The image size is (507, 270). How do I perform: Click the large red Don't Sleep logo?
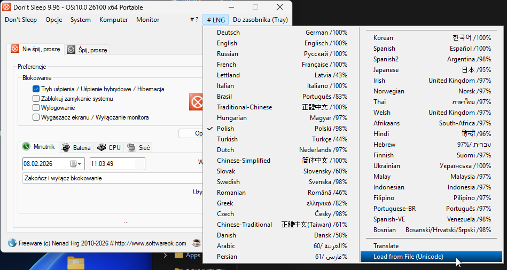pos(196,102)
